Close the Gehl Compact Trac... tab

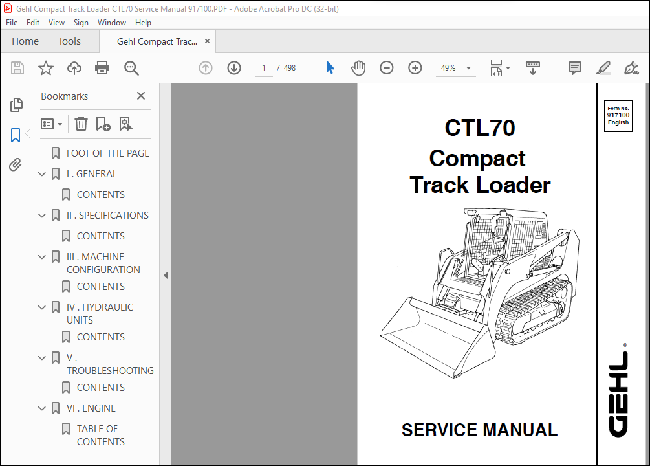(x=207, y=41)
